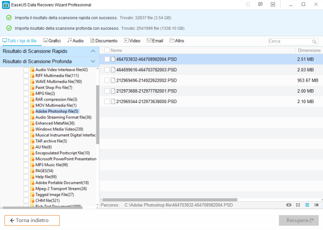Select MP3 Music file tree entry
Image resolution: width=323 pixels, height=230 pixels.
tap(51, 165)
